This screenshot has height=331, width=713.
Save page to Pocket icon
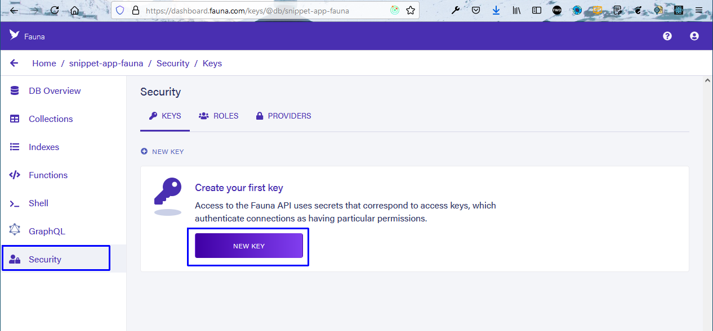pos(476,10)
